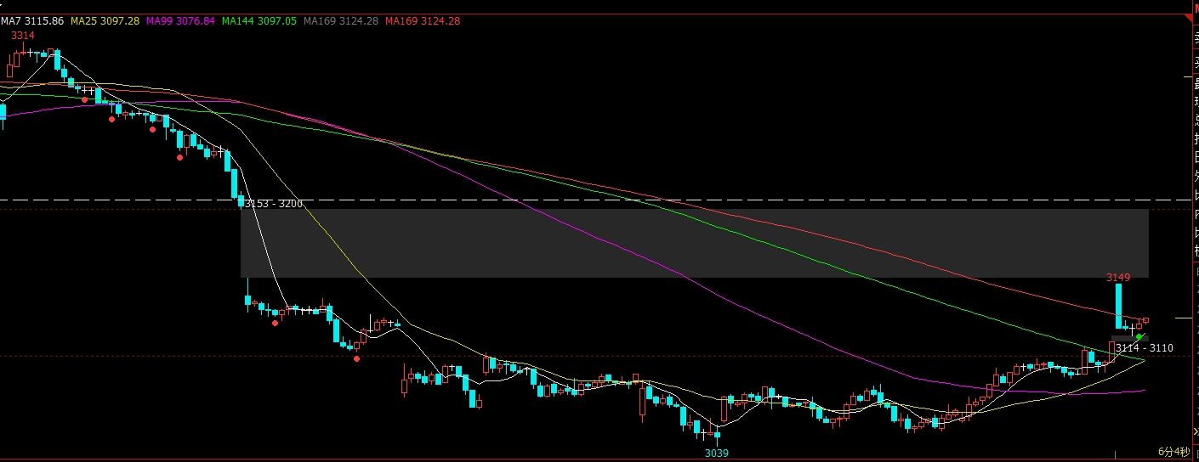Viewport: 1199px width, 462px height.
Task: Select the 3114 - 3110 zone label
Action: (x=1145, y=348)
